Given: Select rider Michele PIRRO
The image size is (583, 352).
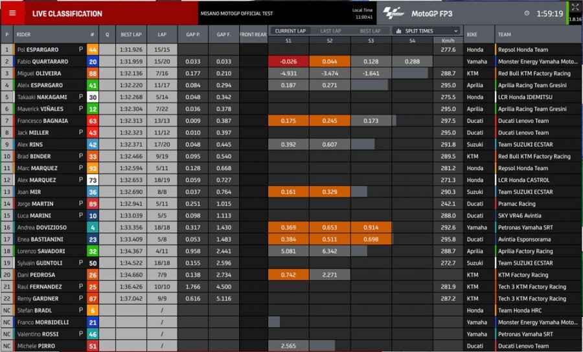Looking at the screenshot, I should point(36,346).
